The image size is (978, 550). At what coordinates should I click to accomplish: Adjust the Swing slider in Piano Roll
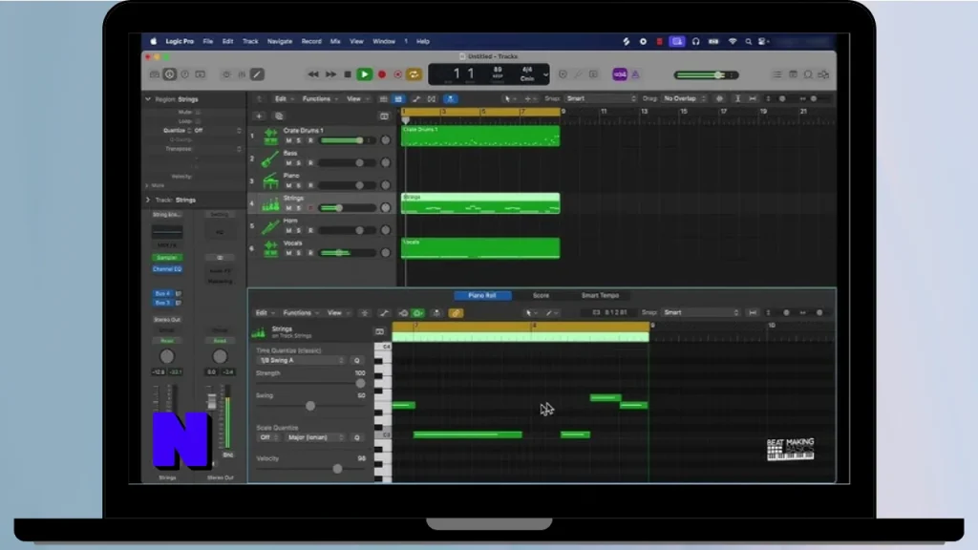[x=310, y=406]
